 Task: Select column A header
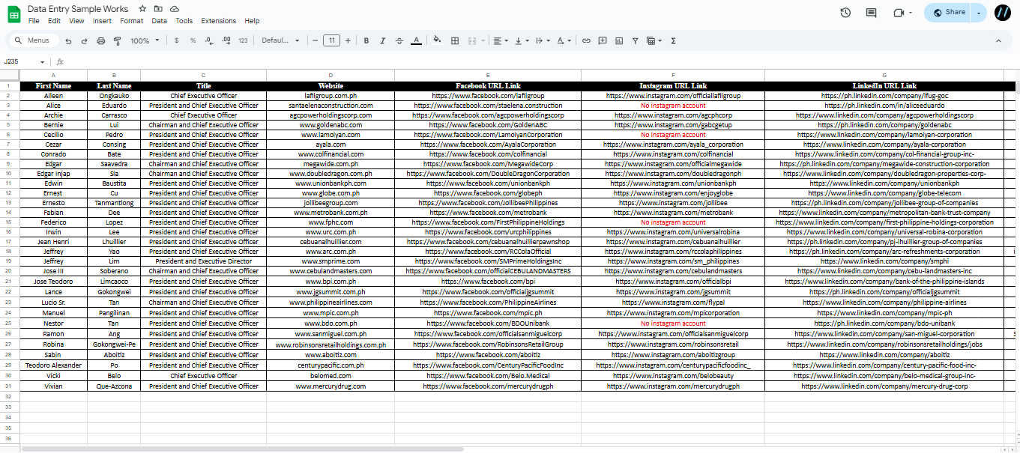click(x=53, y=75)
